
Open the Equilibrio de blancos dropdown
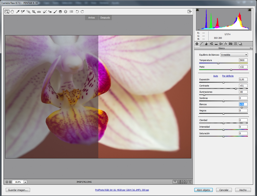tap(234, 55)
